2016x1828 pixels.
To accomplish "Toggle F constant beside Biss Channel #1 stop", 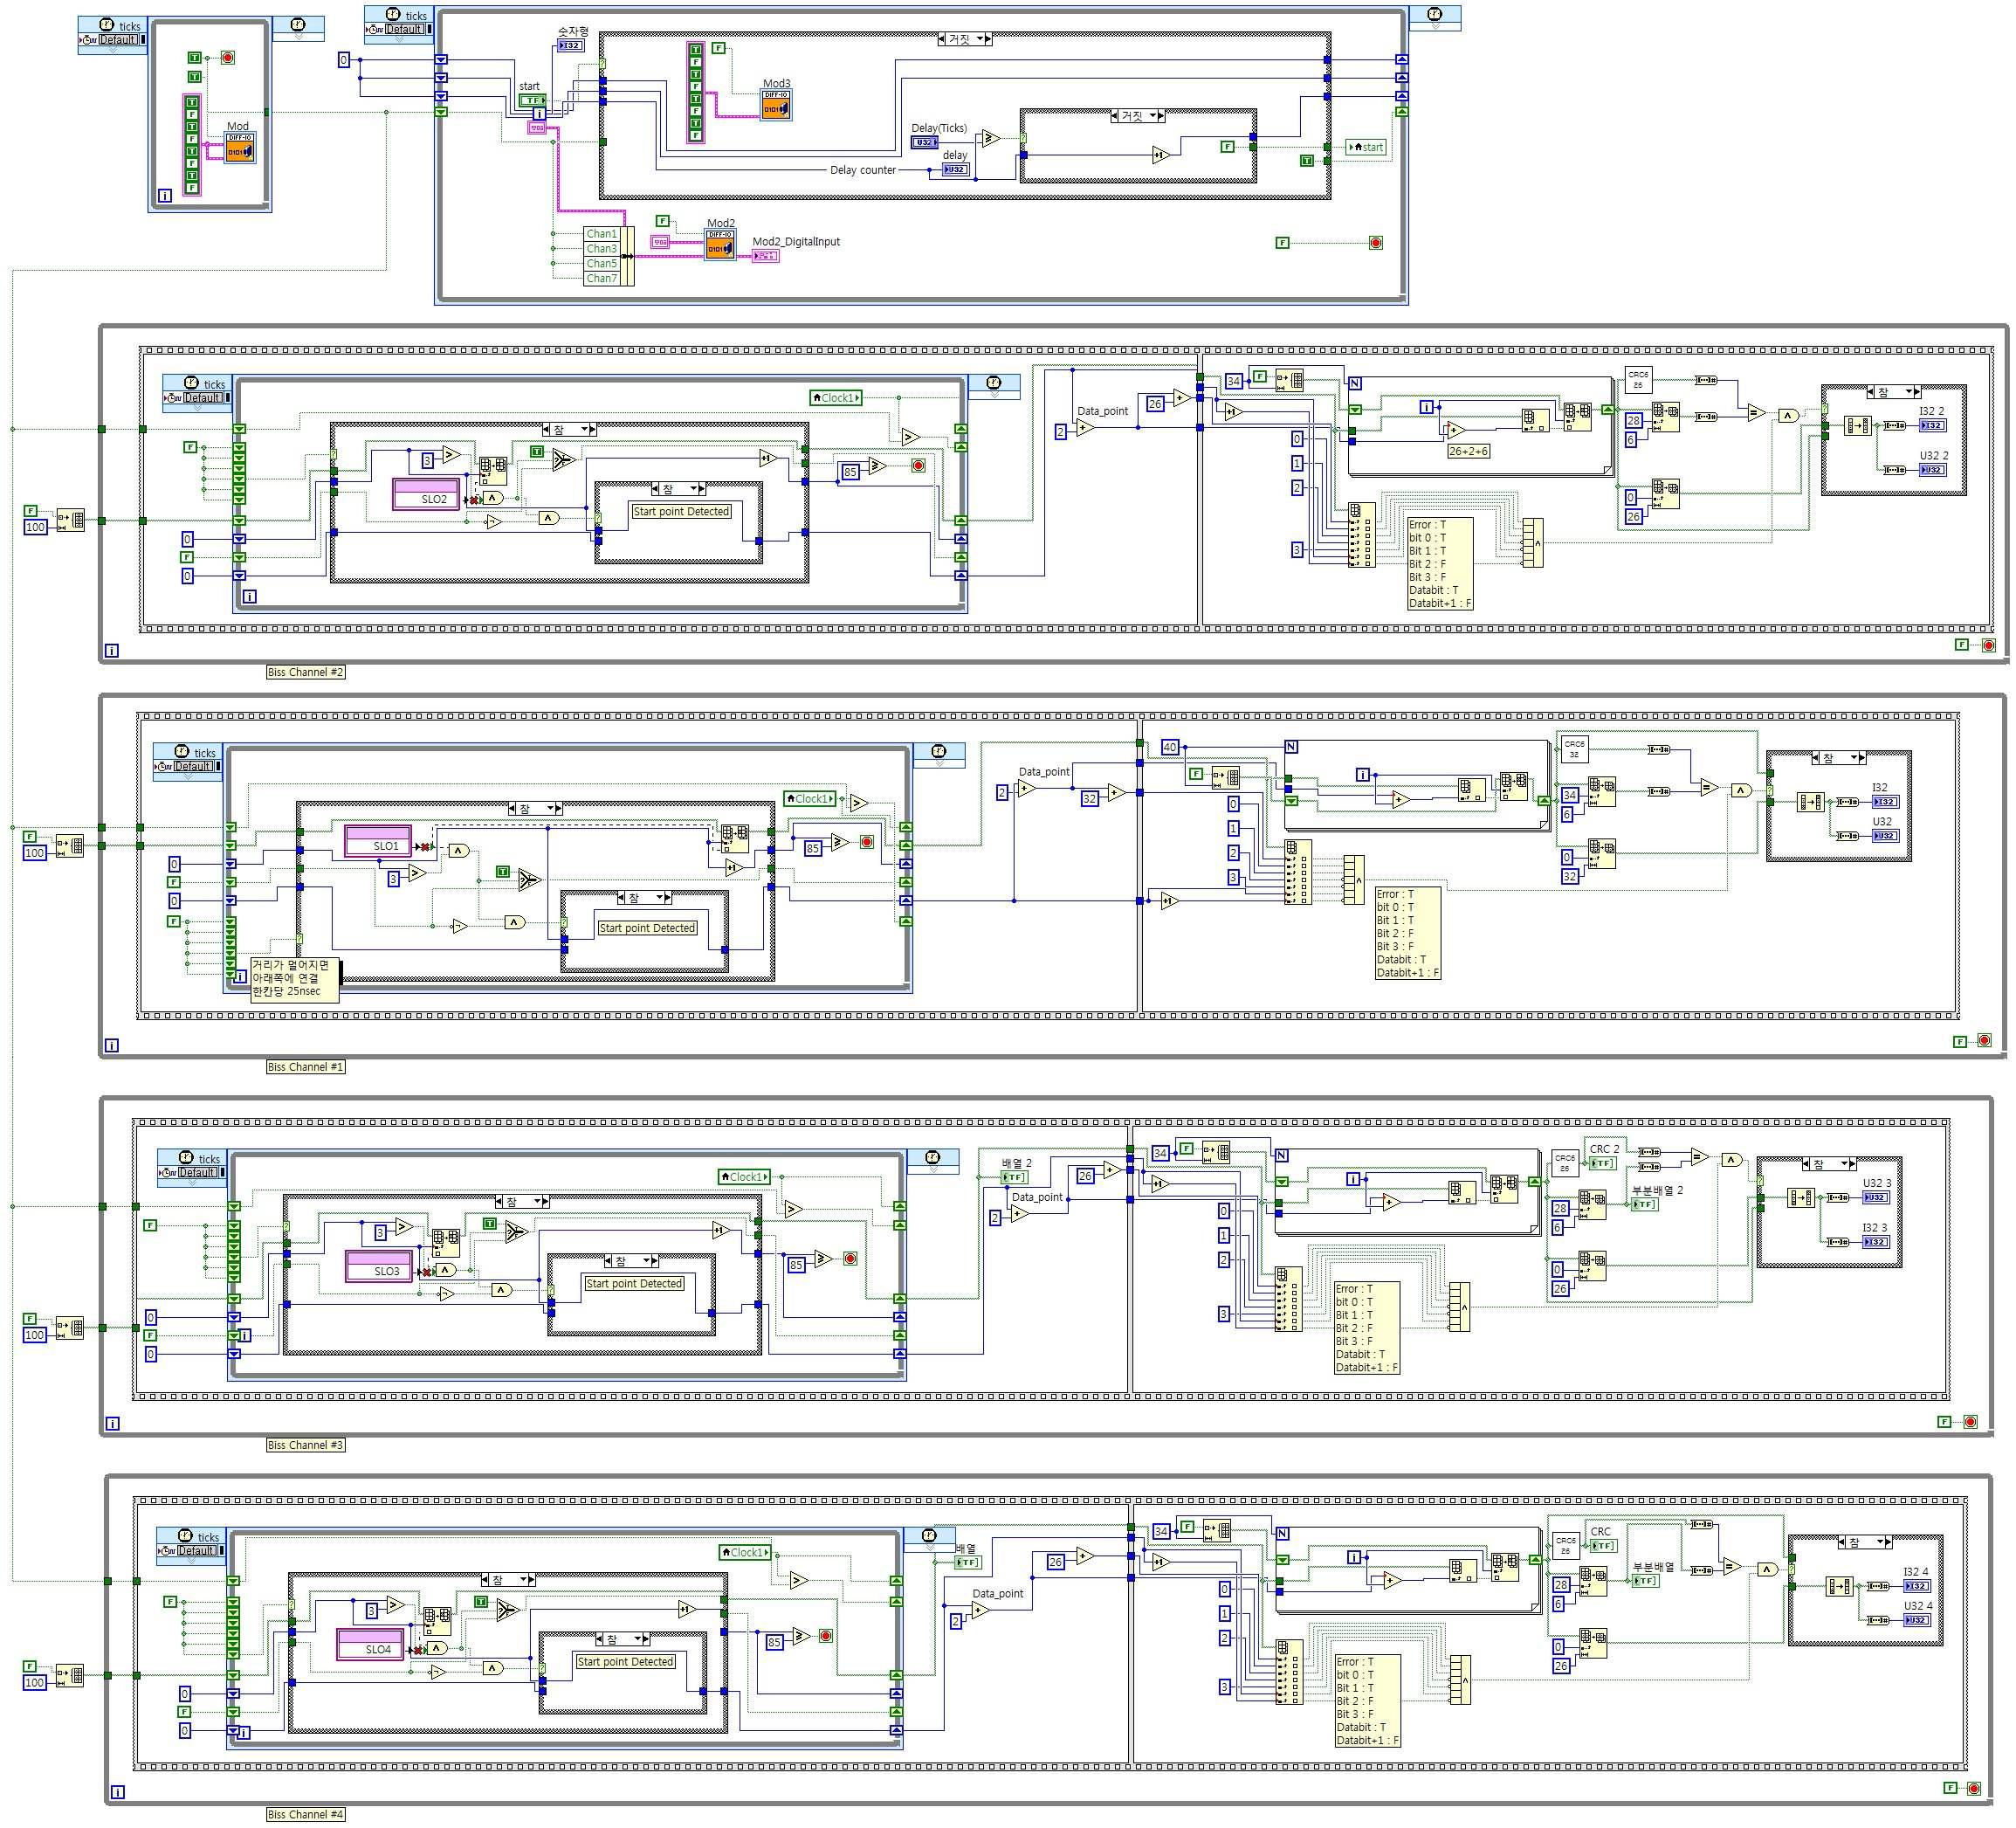I will [x=1960, y=1042].
